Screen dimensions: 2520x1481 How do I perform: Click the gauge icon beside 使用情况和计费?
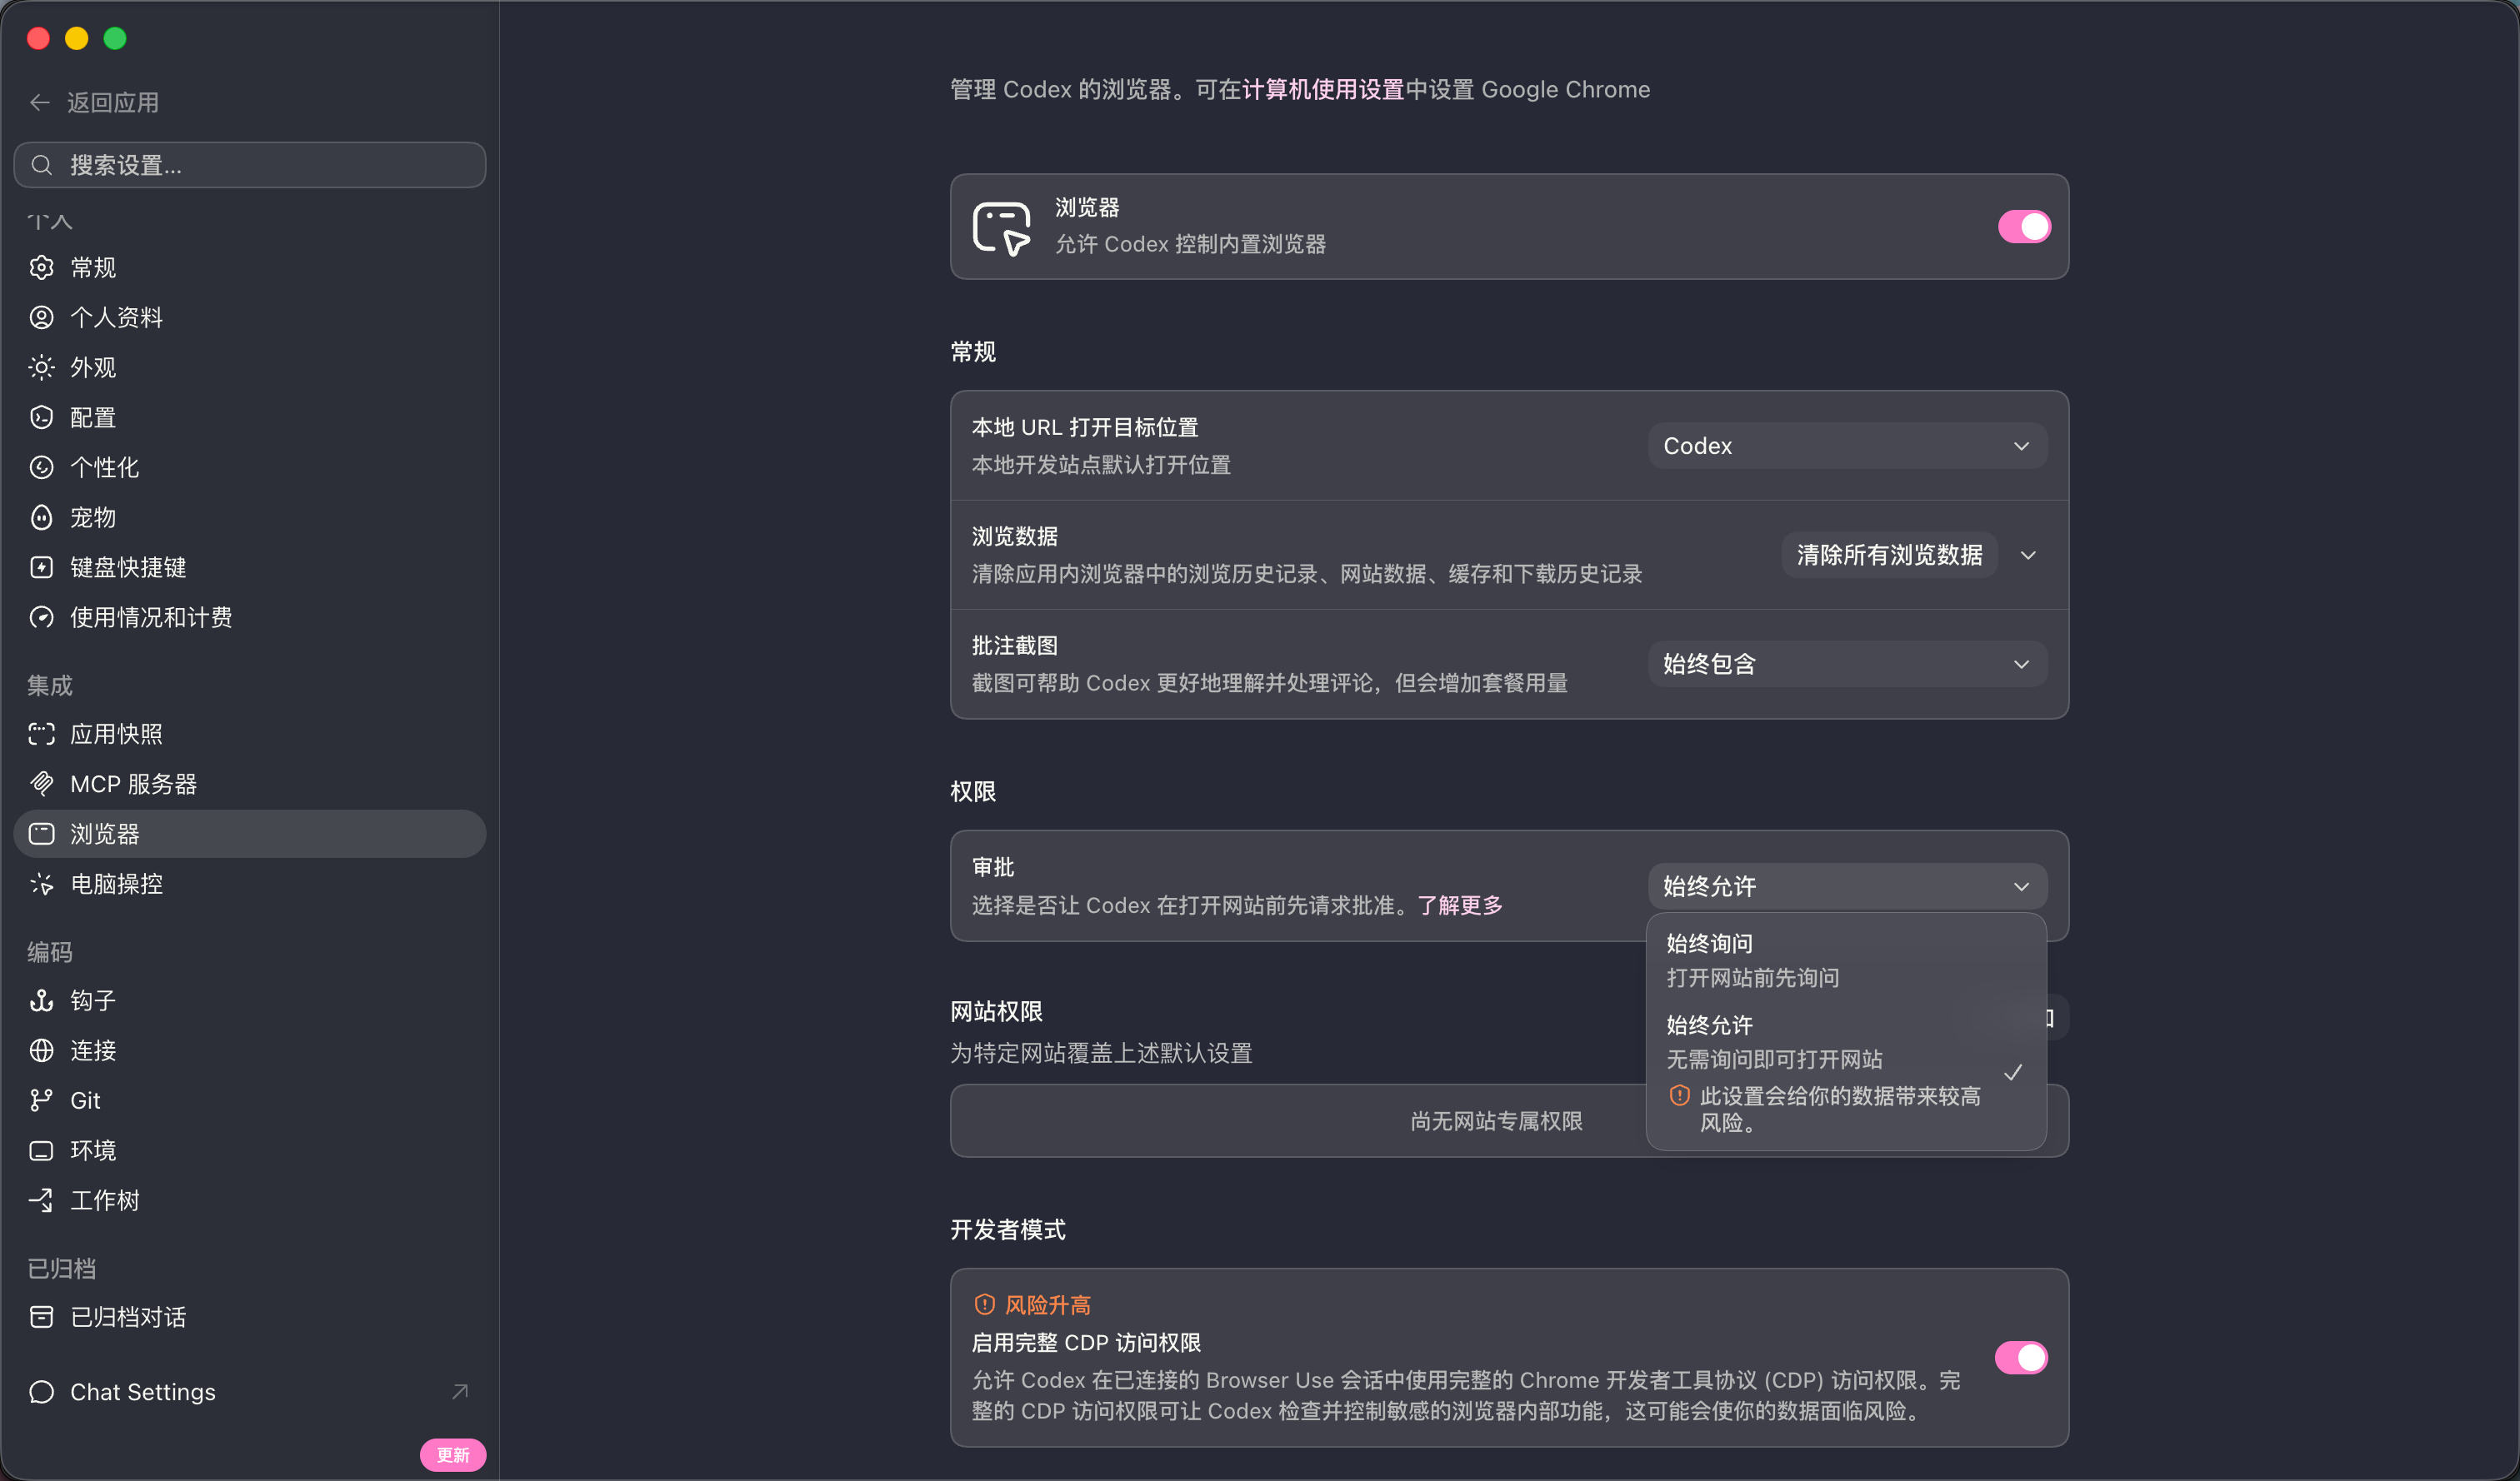(x=41, y=616)
